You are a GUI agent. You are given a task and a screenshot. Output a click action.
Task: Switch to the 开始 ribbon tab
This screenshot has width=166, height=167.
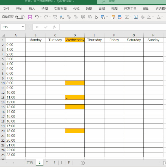pos(19,9)
